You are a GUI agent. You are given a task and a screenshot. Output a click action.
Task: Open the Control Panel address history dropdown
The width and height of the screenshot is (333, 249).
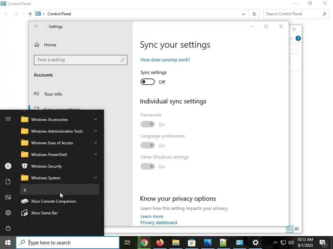(243, 14)
